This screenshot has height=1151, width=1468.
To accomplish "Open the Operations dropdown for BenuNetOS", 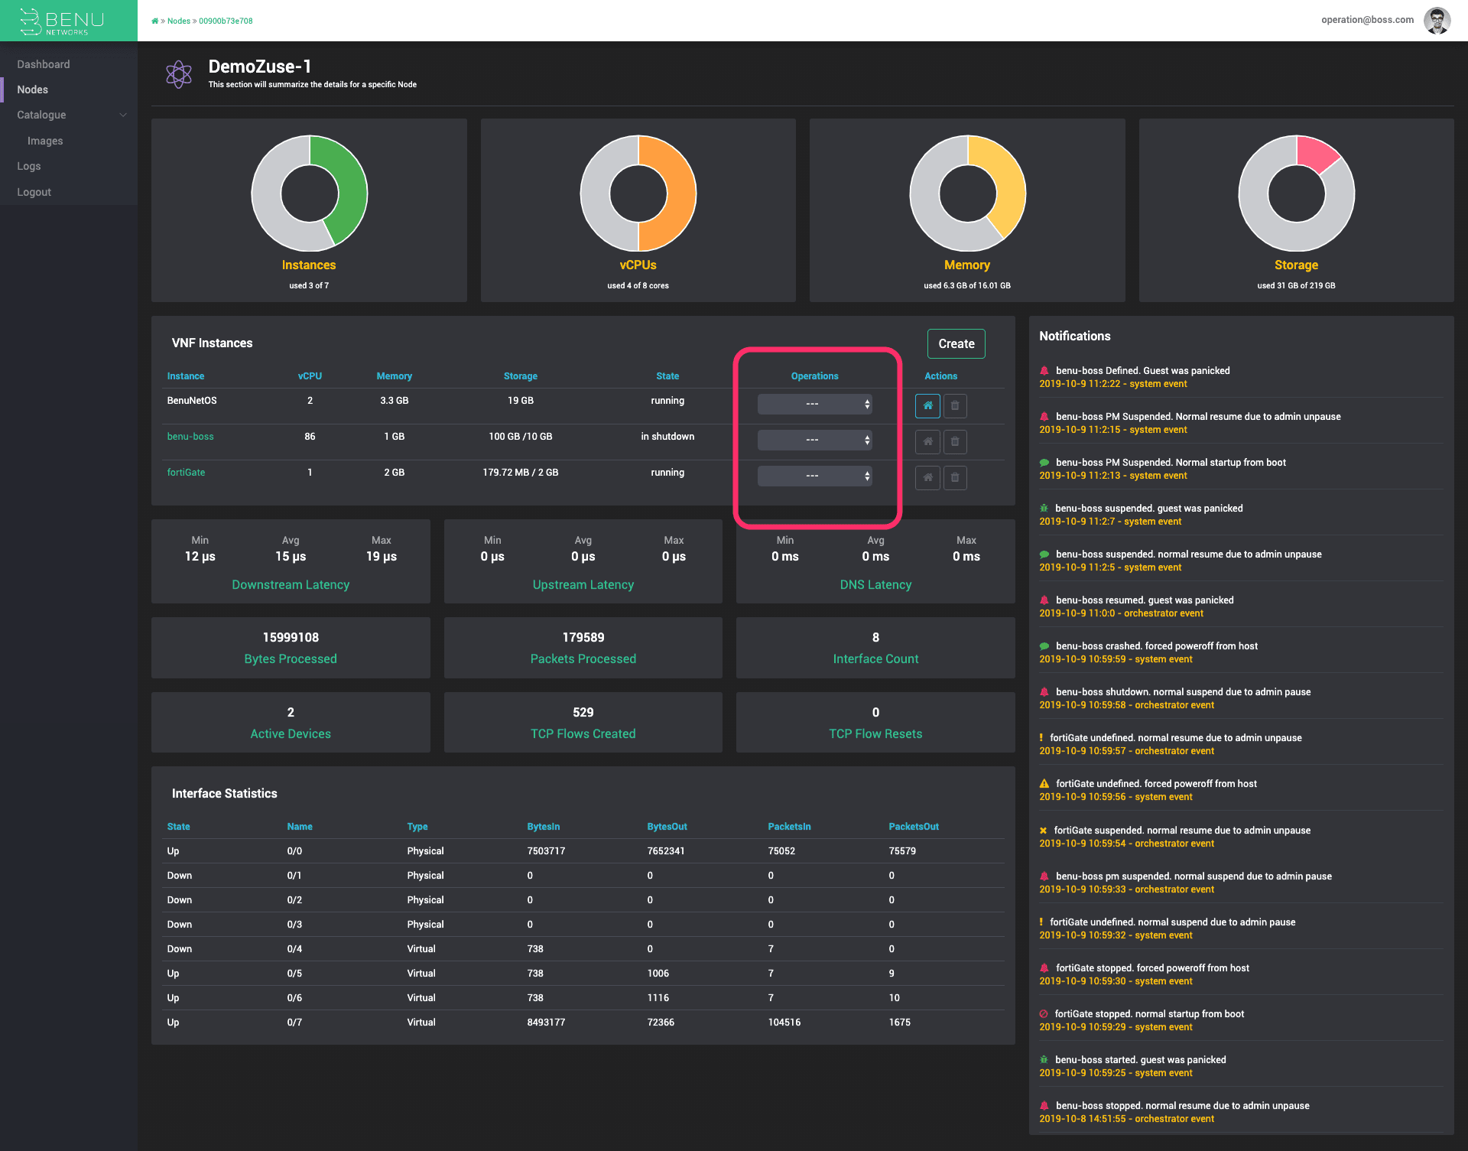I will pyautogui.click(x=814, y=404).
